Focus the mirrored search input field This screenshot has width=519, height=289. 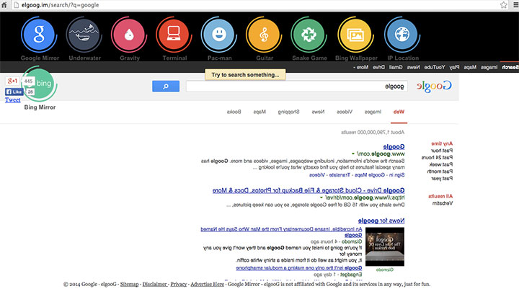(x=296, y=86)
